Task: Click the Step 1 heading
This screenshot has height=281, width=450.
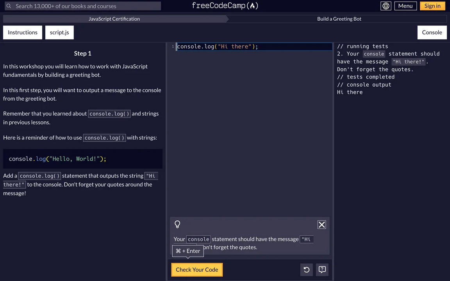Action: (x=83, y=53)
